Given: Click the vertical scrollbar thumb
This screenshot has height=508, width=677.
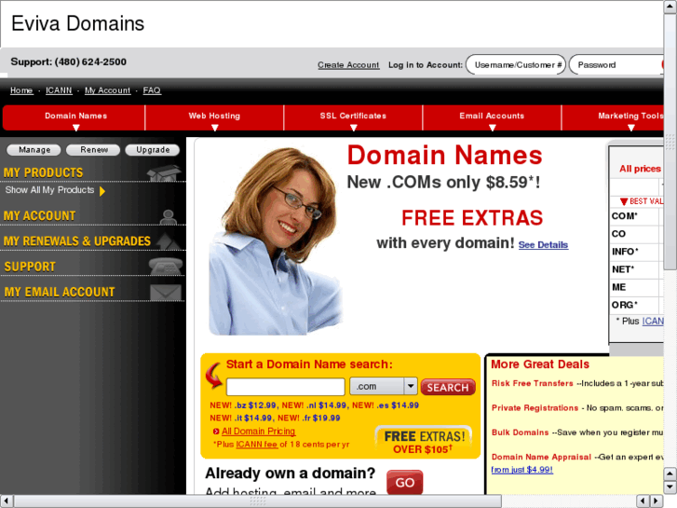Looking at the screenshot, I should click(670, 142).
